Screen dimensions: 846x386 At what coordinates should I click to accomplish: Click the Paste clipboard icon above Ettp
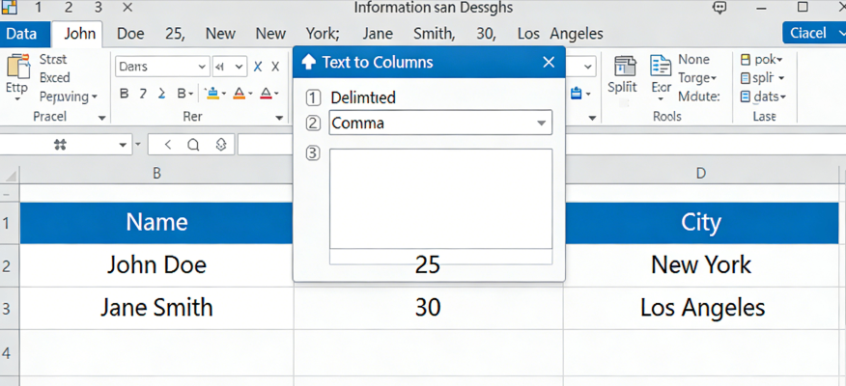pyautogui.click(x=17, y=66)
